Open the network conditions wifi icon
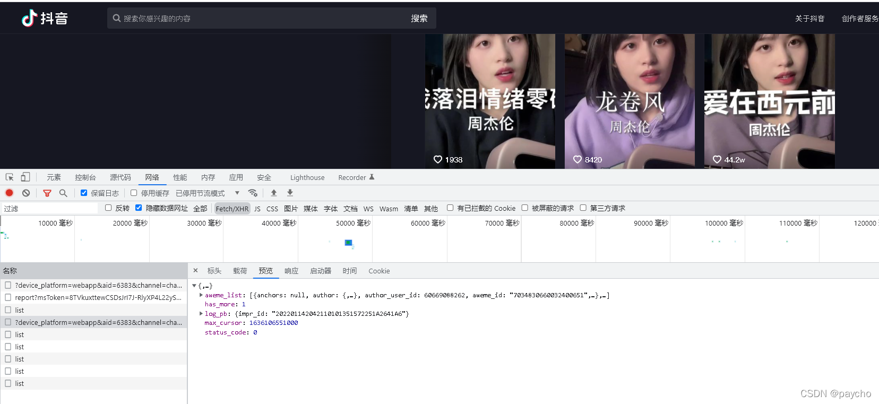879x404 pixels. (x=253, y=193)
